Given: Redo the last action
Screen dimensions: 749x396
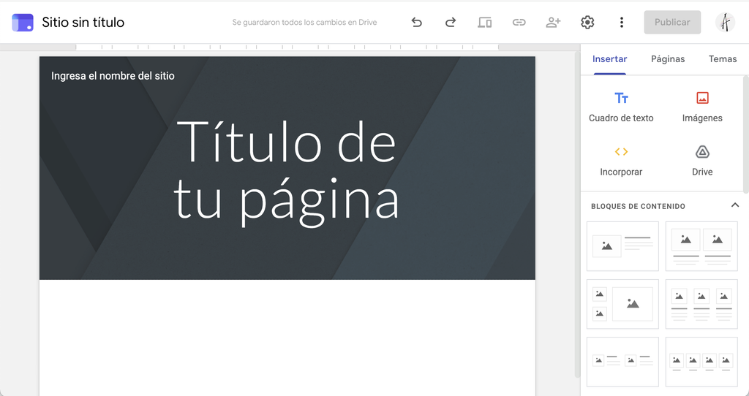Looking at the screenshot, I should point(451,23).
